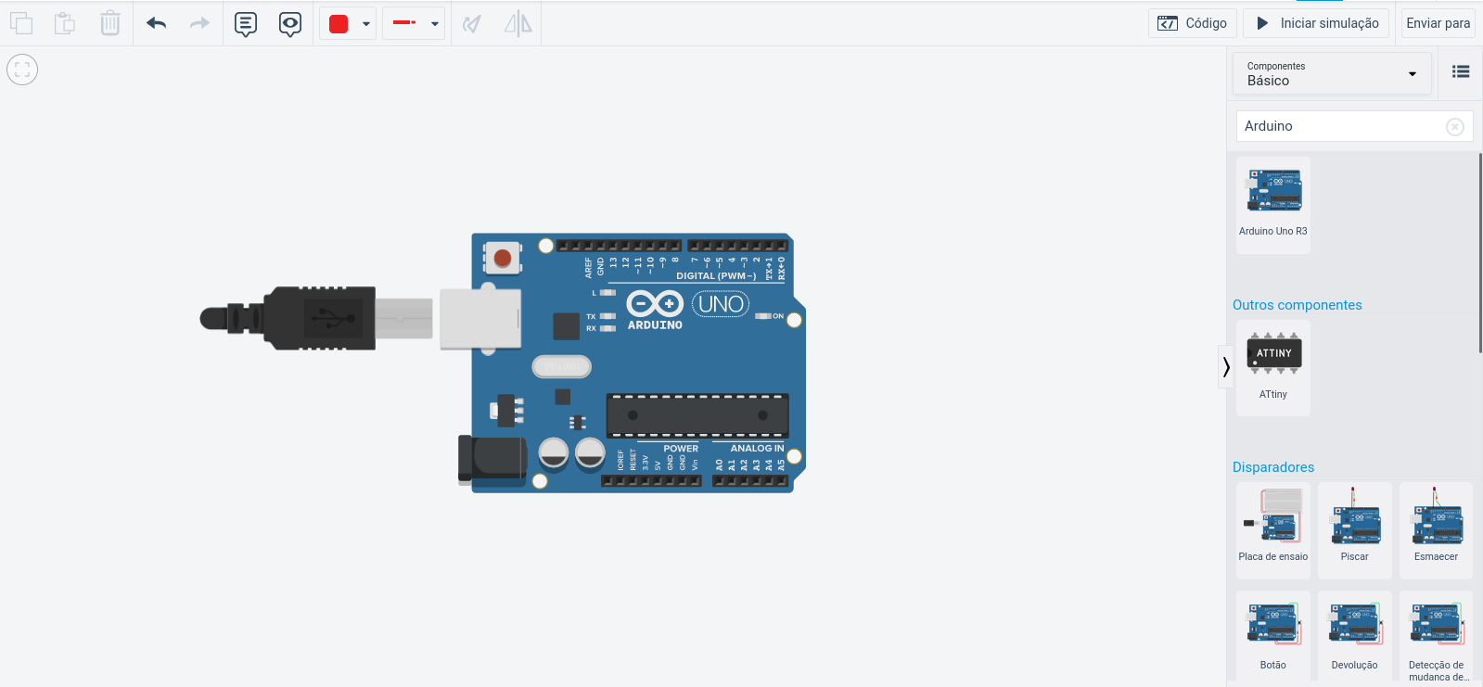This screenshot has height=687, width=1483.
Task: Undo the last action
Action: pyautogui.click(x=157, y=23)
